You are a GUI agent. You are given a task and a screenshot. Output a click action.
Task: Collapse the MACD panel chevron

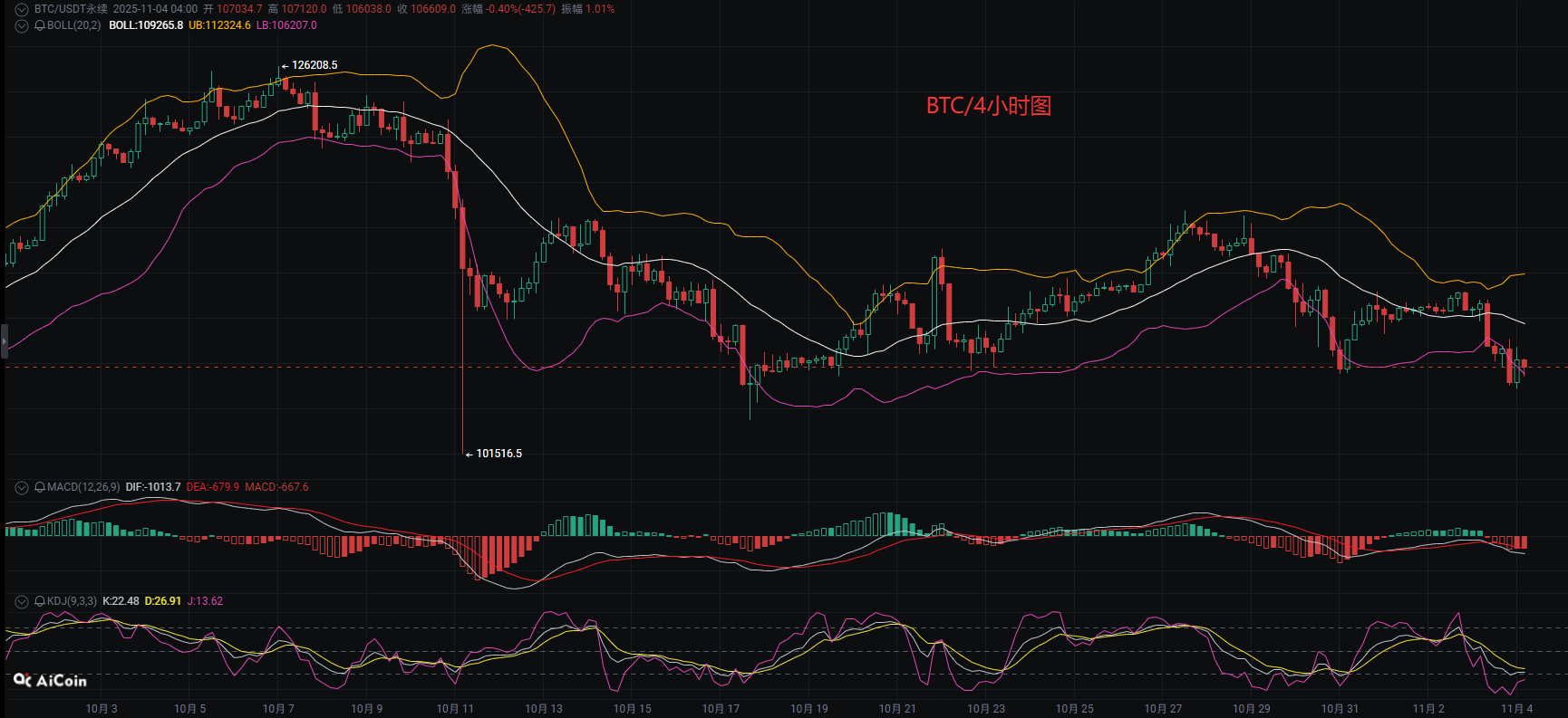(x=21, y=487)
